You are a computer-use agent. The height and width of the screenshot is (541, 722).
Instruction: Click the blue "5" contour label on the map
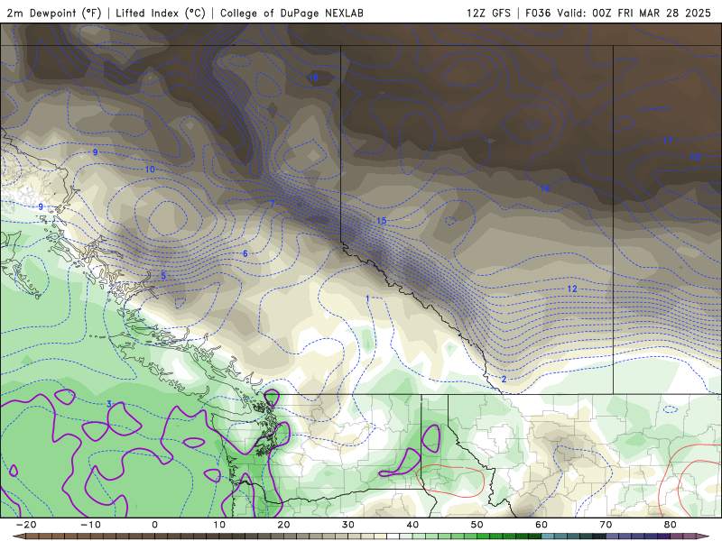(x=163, y=276)
